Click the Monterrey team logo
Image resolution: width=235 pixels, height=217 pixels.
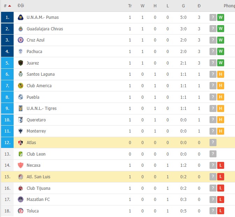pyautogui.click(x=21, y=131)
